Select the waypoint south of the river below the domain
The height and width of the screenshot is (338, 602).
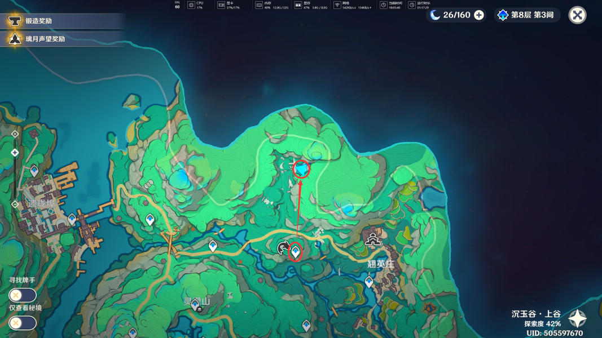click(x=306, y=326)
